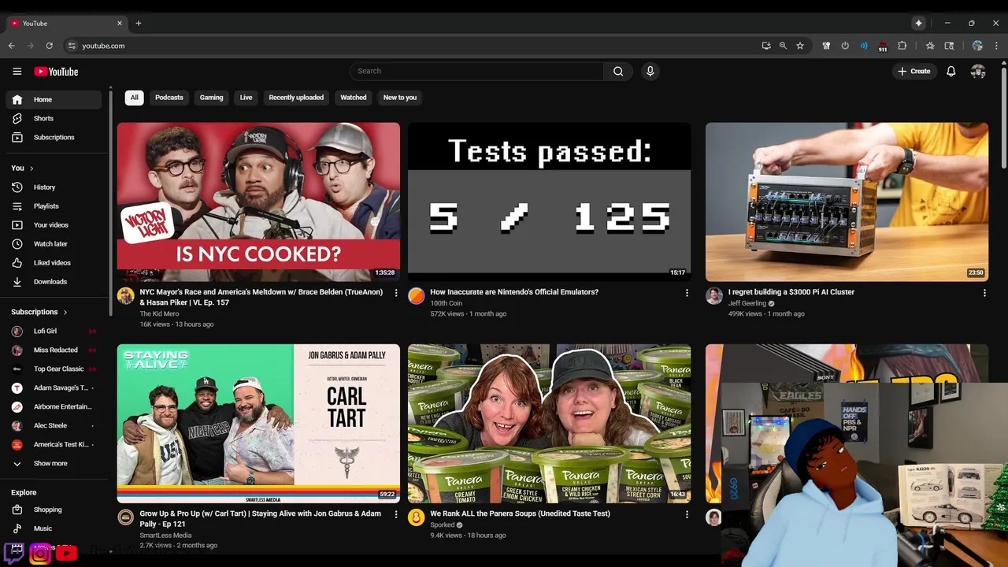Select the YouTube browser tab
This screenshot has width=1008, height=567.
(66, 23)
